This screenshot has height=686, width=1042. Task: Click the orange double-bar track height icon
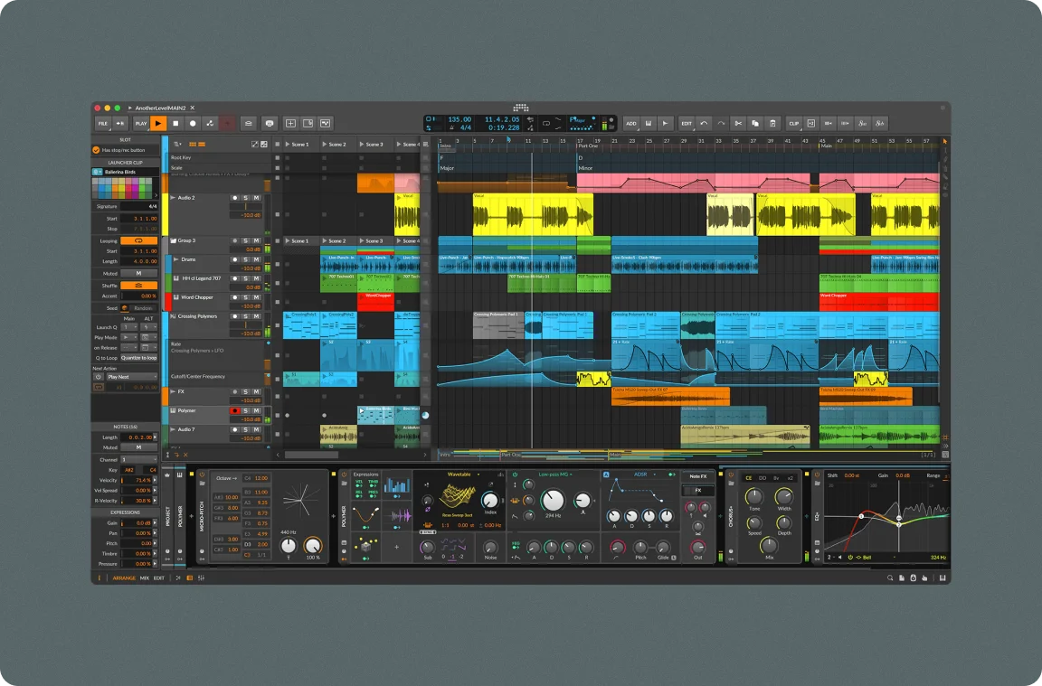[202, 144]
